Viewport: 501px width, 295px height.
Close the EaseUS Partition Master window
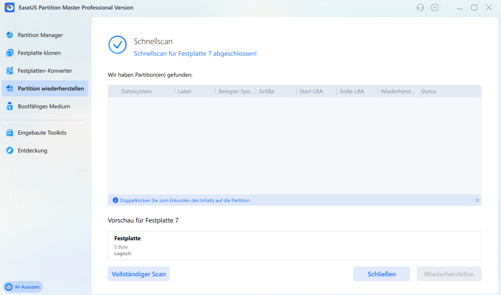click(489, 7)
